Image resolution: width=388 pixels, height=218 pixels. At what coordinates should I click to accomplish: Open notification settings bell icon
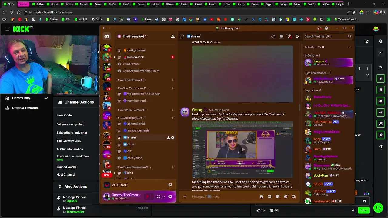point(281,36)
